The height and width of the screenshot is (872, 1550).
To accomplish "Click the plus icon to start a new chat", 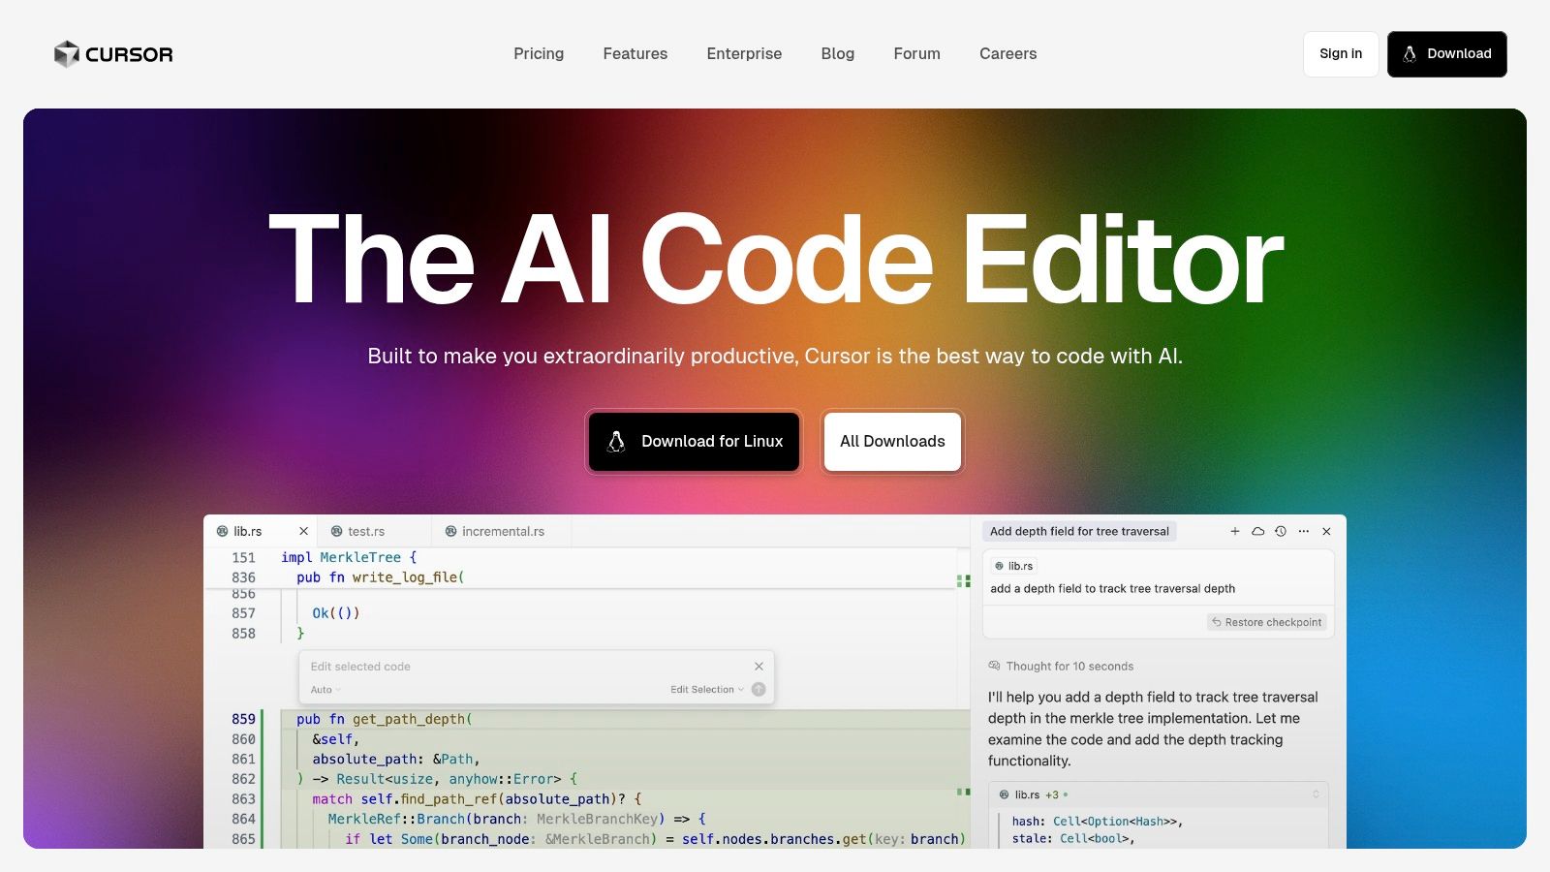I will (x=1235, y=531).
